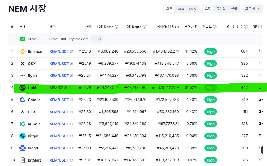Sort table by 거래 column header
This screenshot has height=166, width=267.
23,27
